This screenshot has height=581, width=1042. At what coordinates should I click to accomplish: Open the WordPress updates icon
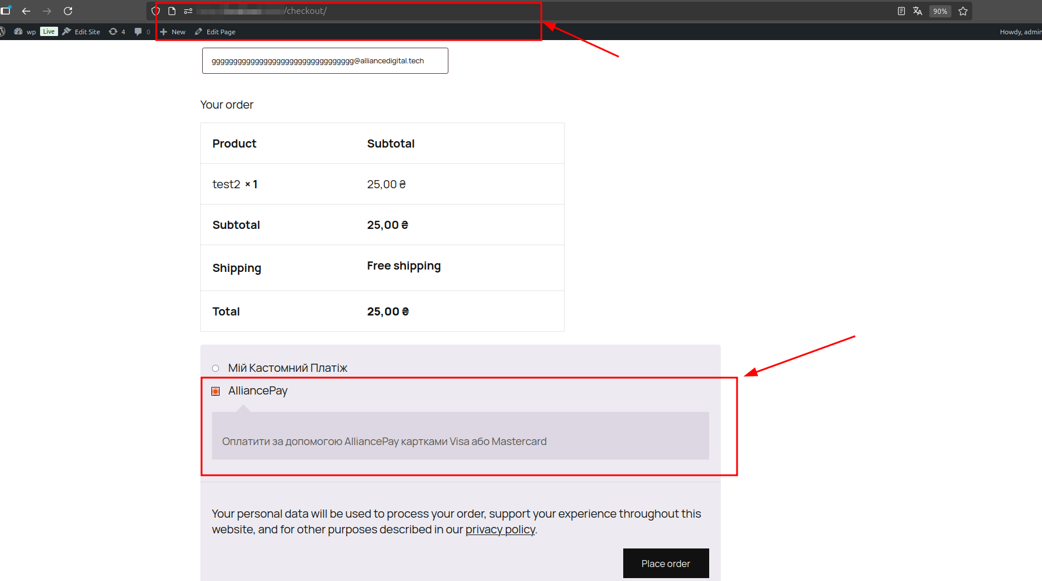[117, 32]
